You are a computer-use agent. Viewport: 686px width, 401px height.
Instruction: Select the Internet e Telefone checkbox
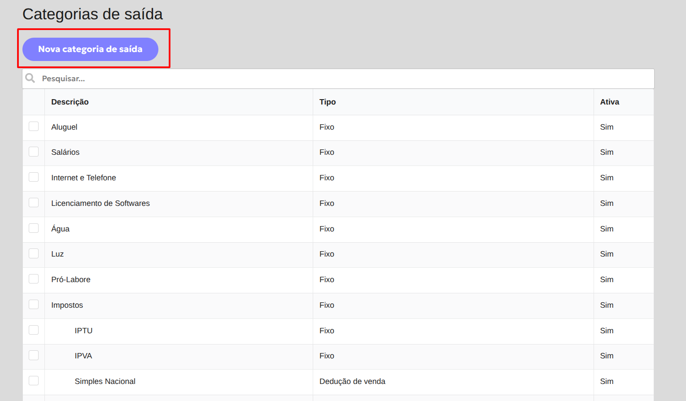click(x=34, y=177)
